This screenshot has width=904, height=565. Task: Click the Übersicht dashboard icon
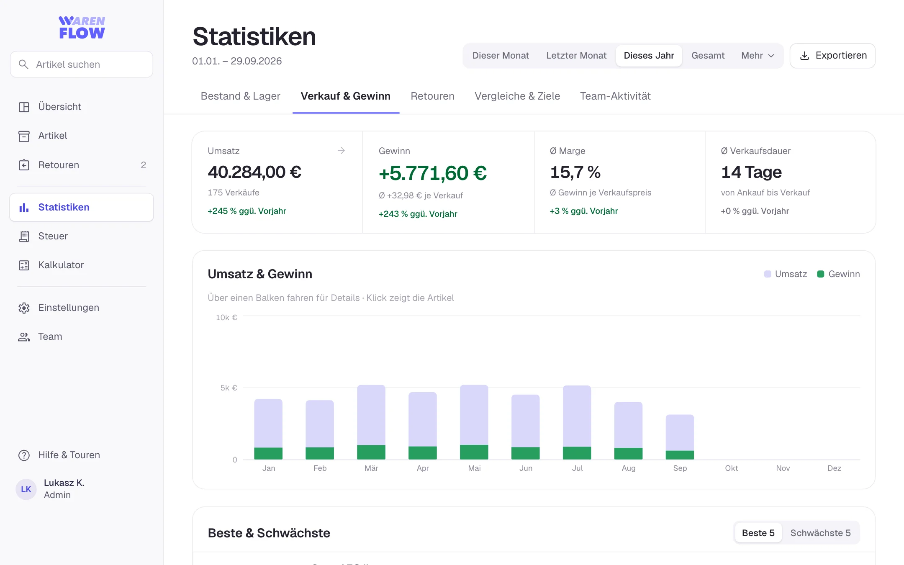(24, 107)
